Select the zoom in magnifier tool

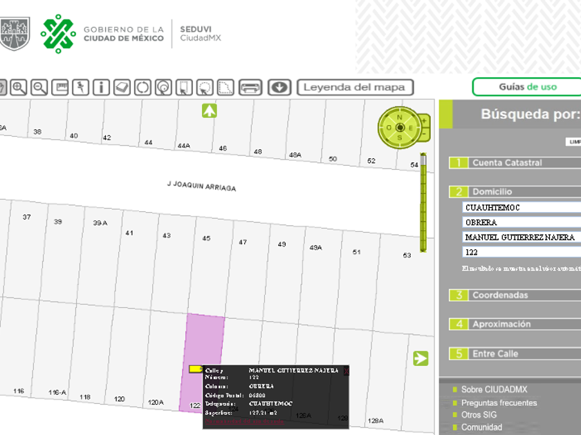(x=19, y=87)
